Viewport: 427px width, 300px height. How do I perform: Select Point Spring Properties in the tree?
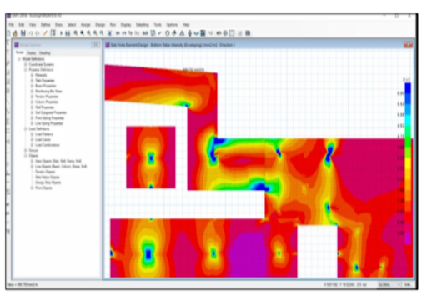(49, 118)
